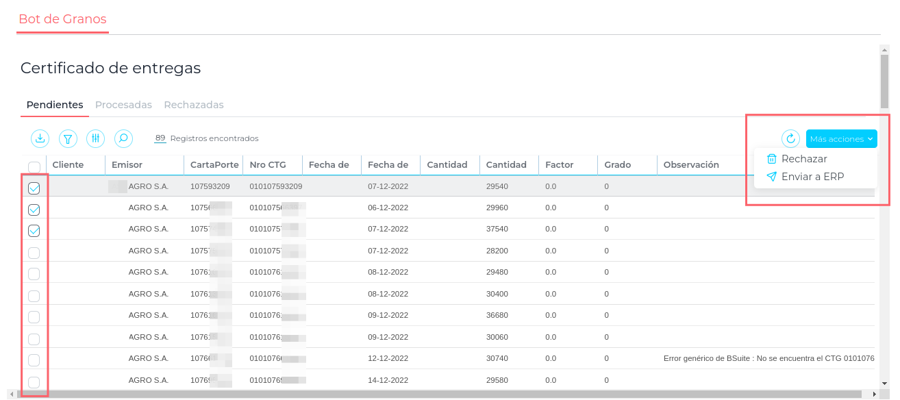The height and width of the screenshot is (400, 900).
Task: Expand the Más acciones dropdown
Action: (x=841, y=139)
